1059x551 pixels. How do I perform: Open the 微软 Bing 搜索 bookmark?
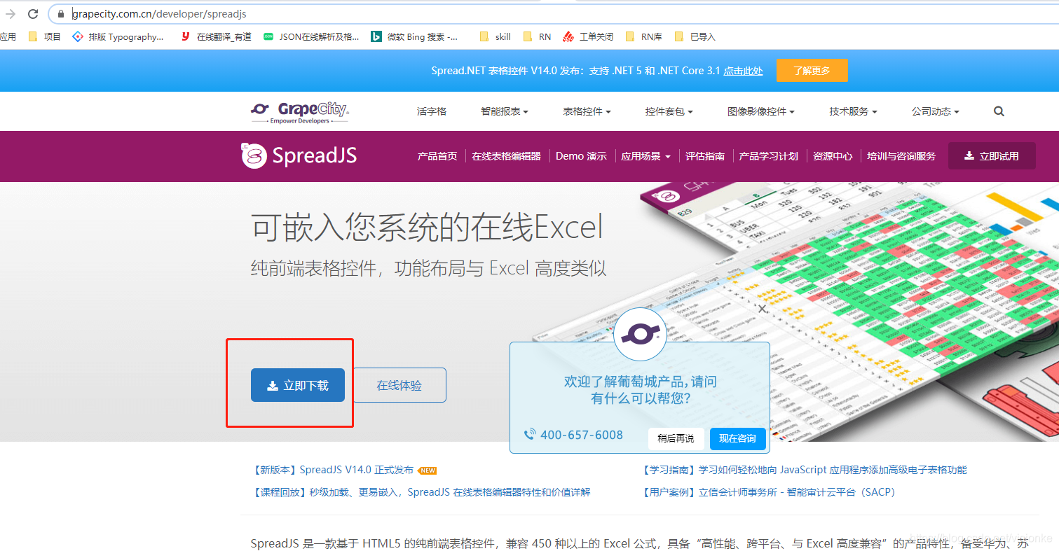pyautogui.click(x=415, y=36)
